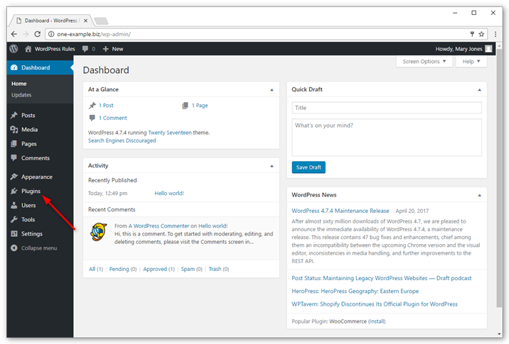Expand the Help dropdown
Screen dimensions: 509x344
click(x=471, y=61)
